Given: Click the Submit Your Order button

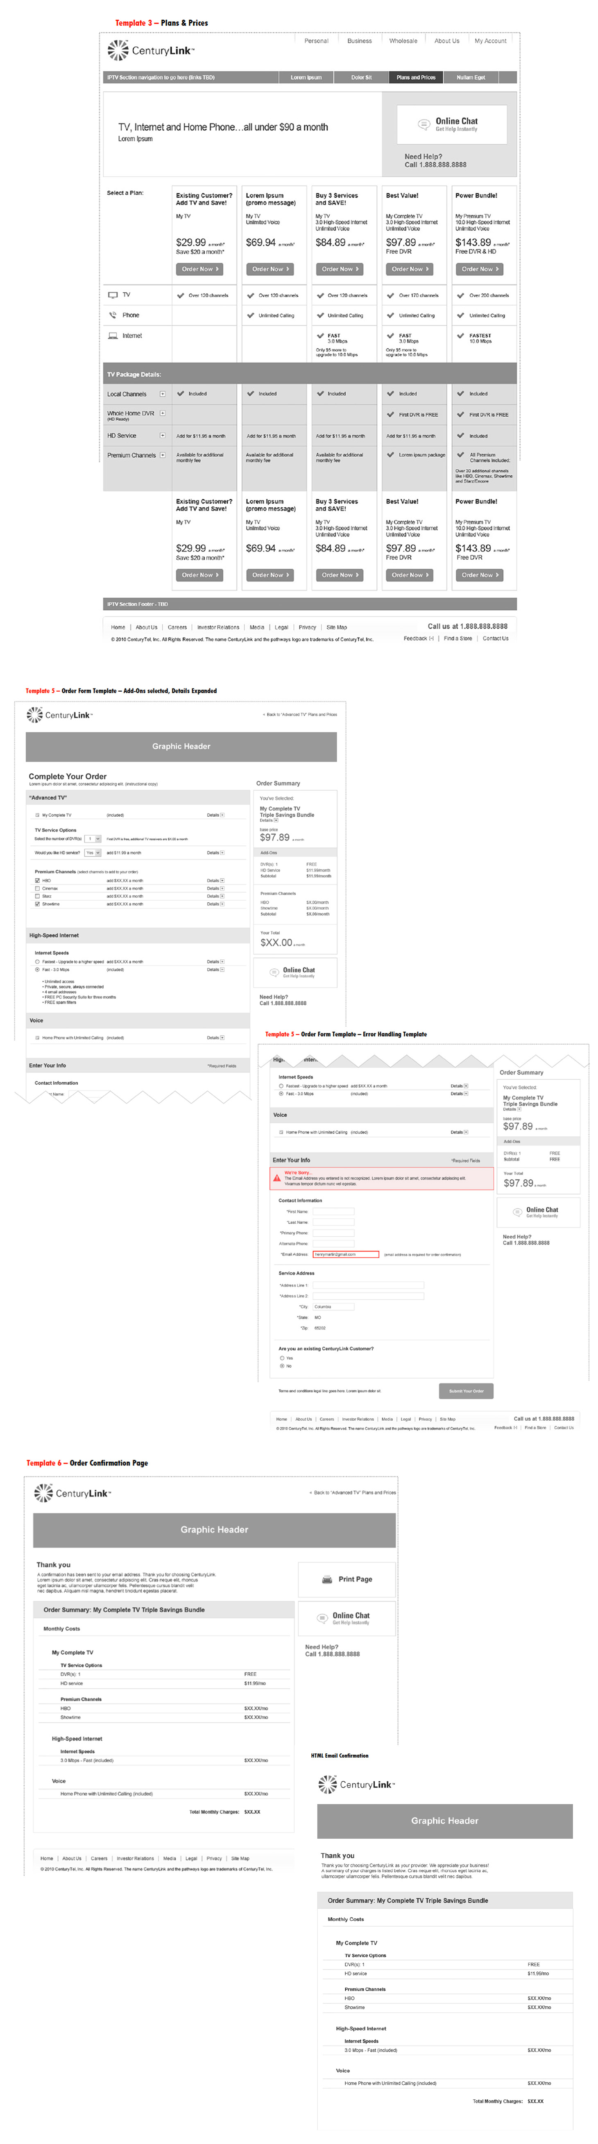Looking at the screenshot, I should tap(466, 1391).
